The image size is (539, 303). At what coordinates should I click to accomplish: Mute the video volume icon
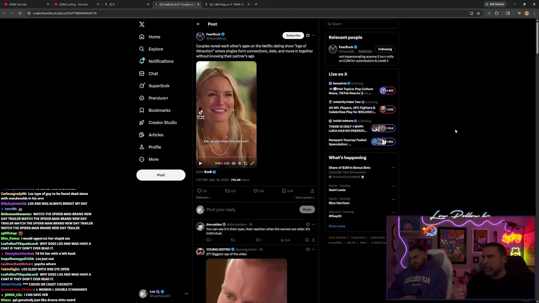point(234,163)
